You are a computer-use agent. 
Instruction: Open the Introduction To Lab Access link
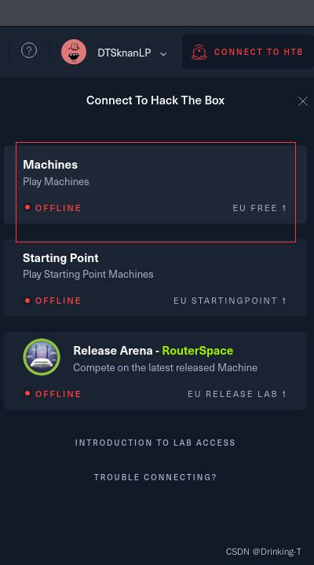tap(155, 443)
